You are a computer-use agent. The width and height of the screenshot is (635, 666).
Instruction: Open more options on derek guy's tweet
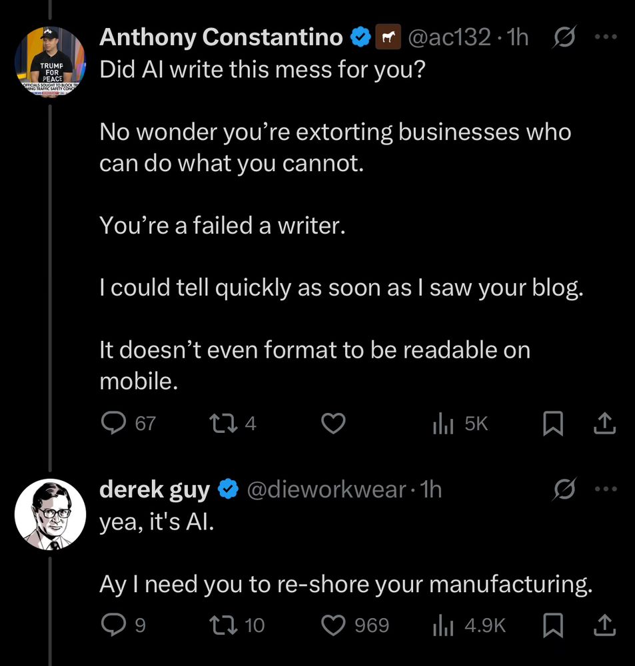coord(606,490)
